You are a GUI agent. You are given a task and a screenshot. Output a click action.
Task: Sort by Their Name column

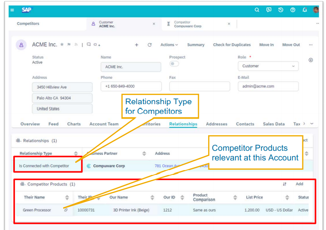pyautogui.click(x=67, y=197)
